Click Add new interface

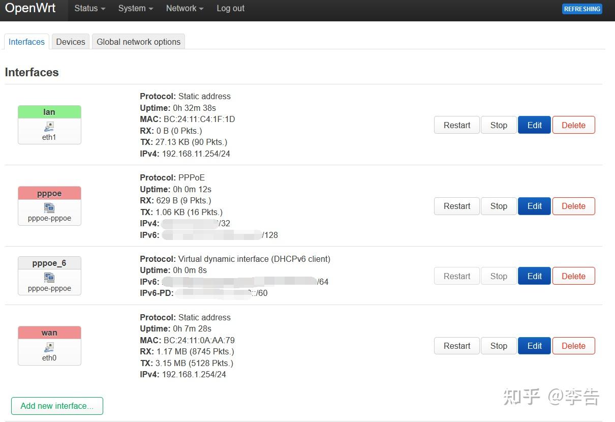(x=57, y=406)
